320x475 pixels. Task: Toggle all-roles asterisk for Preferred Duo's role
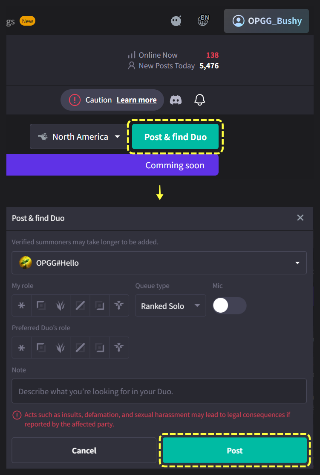(x=21, y=348)
